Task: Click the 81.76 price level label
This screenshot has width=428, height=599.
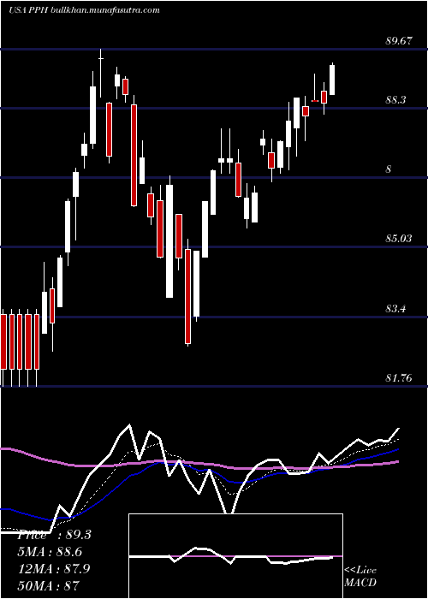Action: pos(399,378)
